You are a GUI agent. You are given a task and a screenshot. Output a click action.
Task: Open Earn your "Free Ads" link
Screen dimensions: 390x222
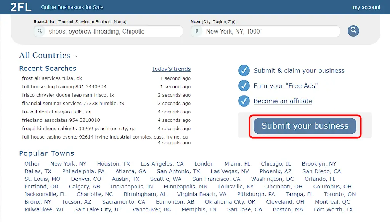coord(286,86)
